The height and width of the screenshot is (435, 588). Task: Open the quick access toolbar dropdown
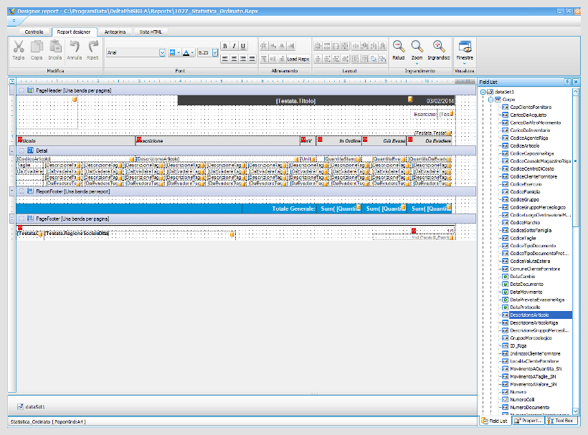tap(14, 21)
